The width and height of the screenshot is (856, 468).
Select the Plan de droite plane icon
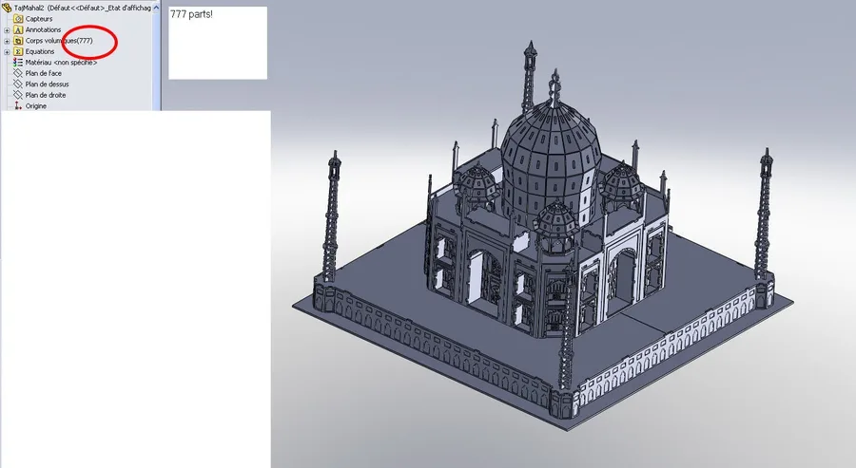coord(18,95)
